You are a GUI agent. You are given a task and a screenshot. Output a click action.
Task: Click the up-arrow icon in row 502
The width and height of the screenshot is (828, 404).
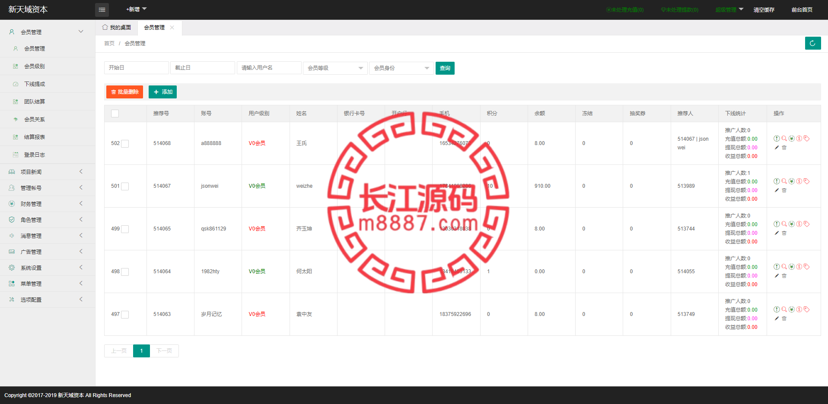click(777, 139)
